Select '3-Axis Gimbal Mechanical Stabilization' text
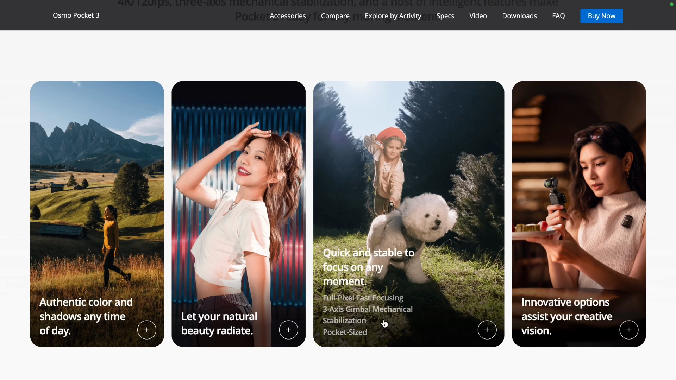676x380 pixels. 368,315
